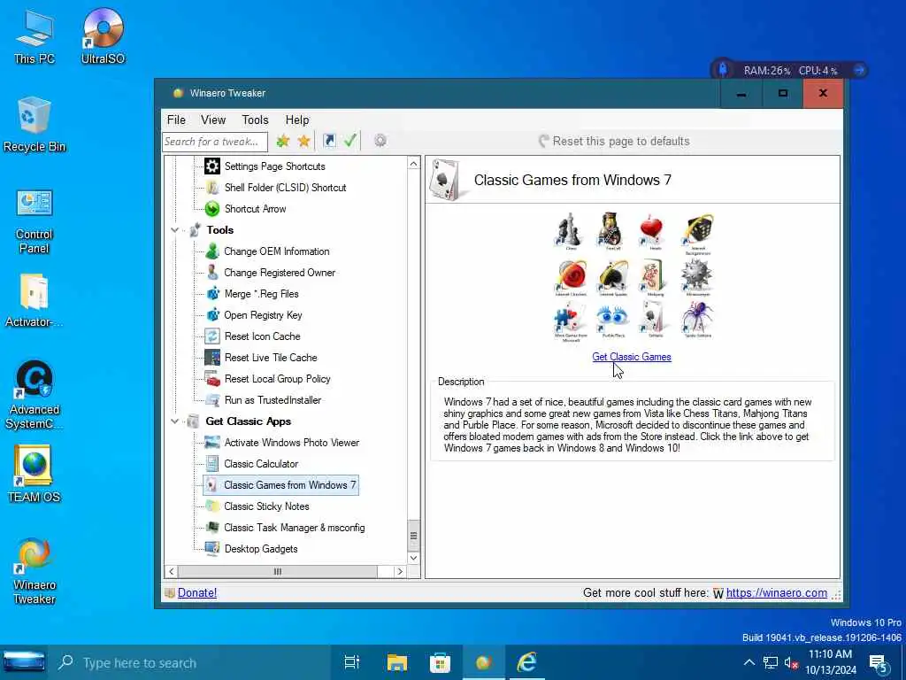Click the Reset Live Tile Cache icon
Viewport: 906px width, 680px height.
click(212, 358)
